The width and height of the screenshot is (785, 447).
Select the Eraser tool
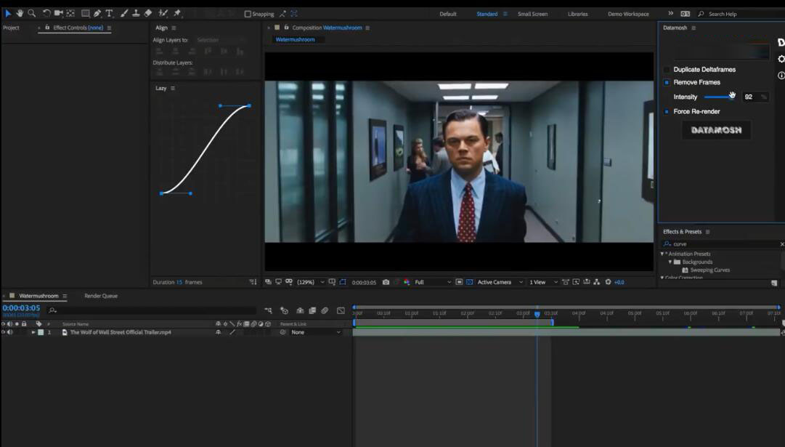click(148, 14)
